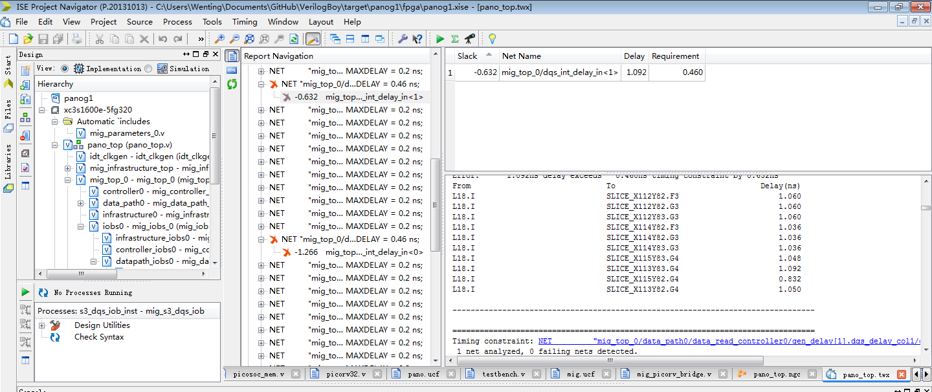
Task: Click the green run process arrow
Action: click(x=25, y=292)
